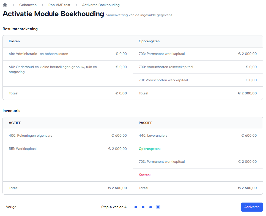This screenshot has width=266, height=216.
Task: Click the blue Activeren button
Action: point(252,207)
